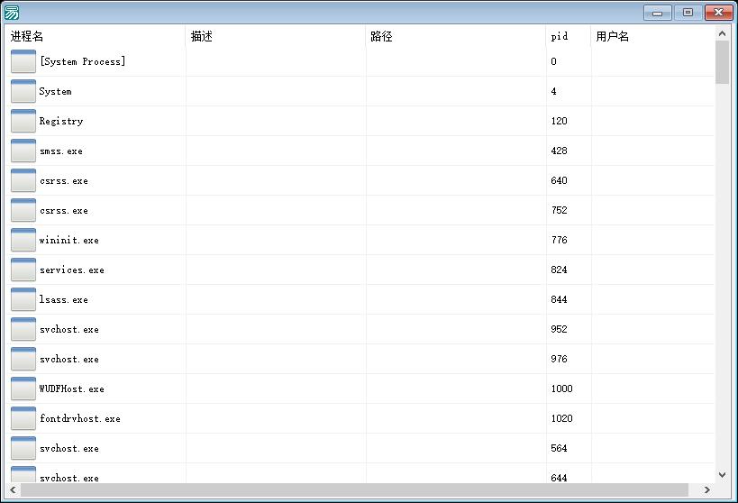Viewport: 738px width, 503px height.
Task: Click the 用户名 column header
Action: pos(652,36)
